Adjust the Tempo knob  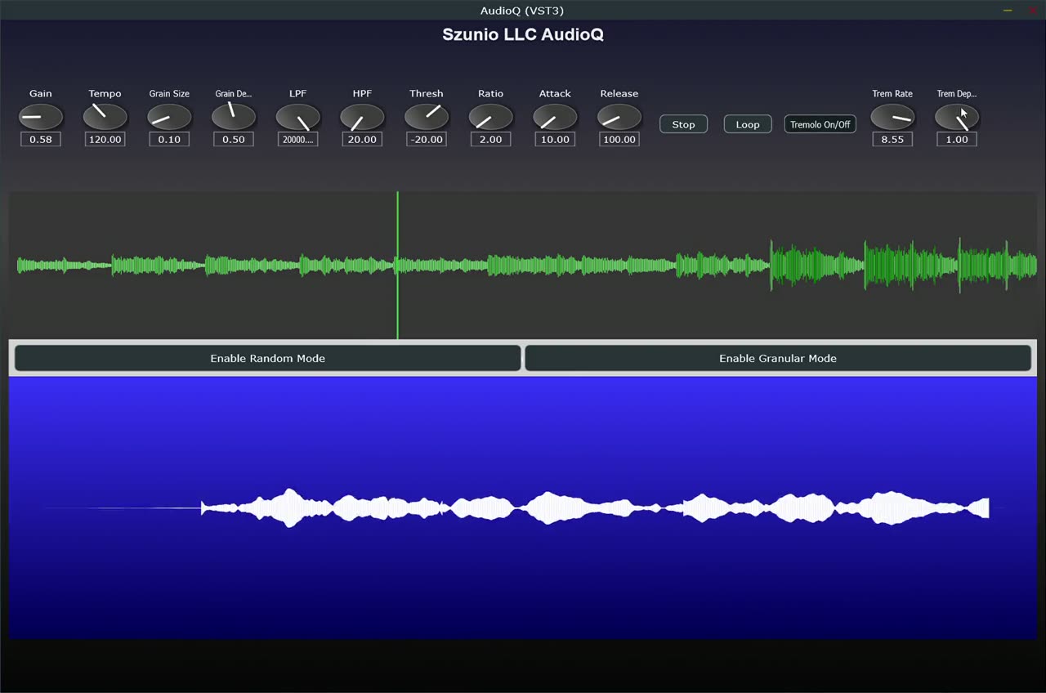point(105,117)
